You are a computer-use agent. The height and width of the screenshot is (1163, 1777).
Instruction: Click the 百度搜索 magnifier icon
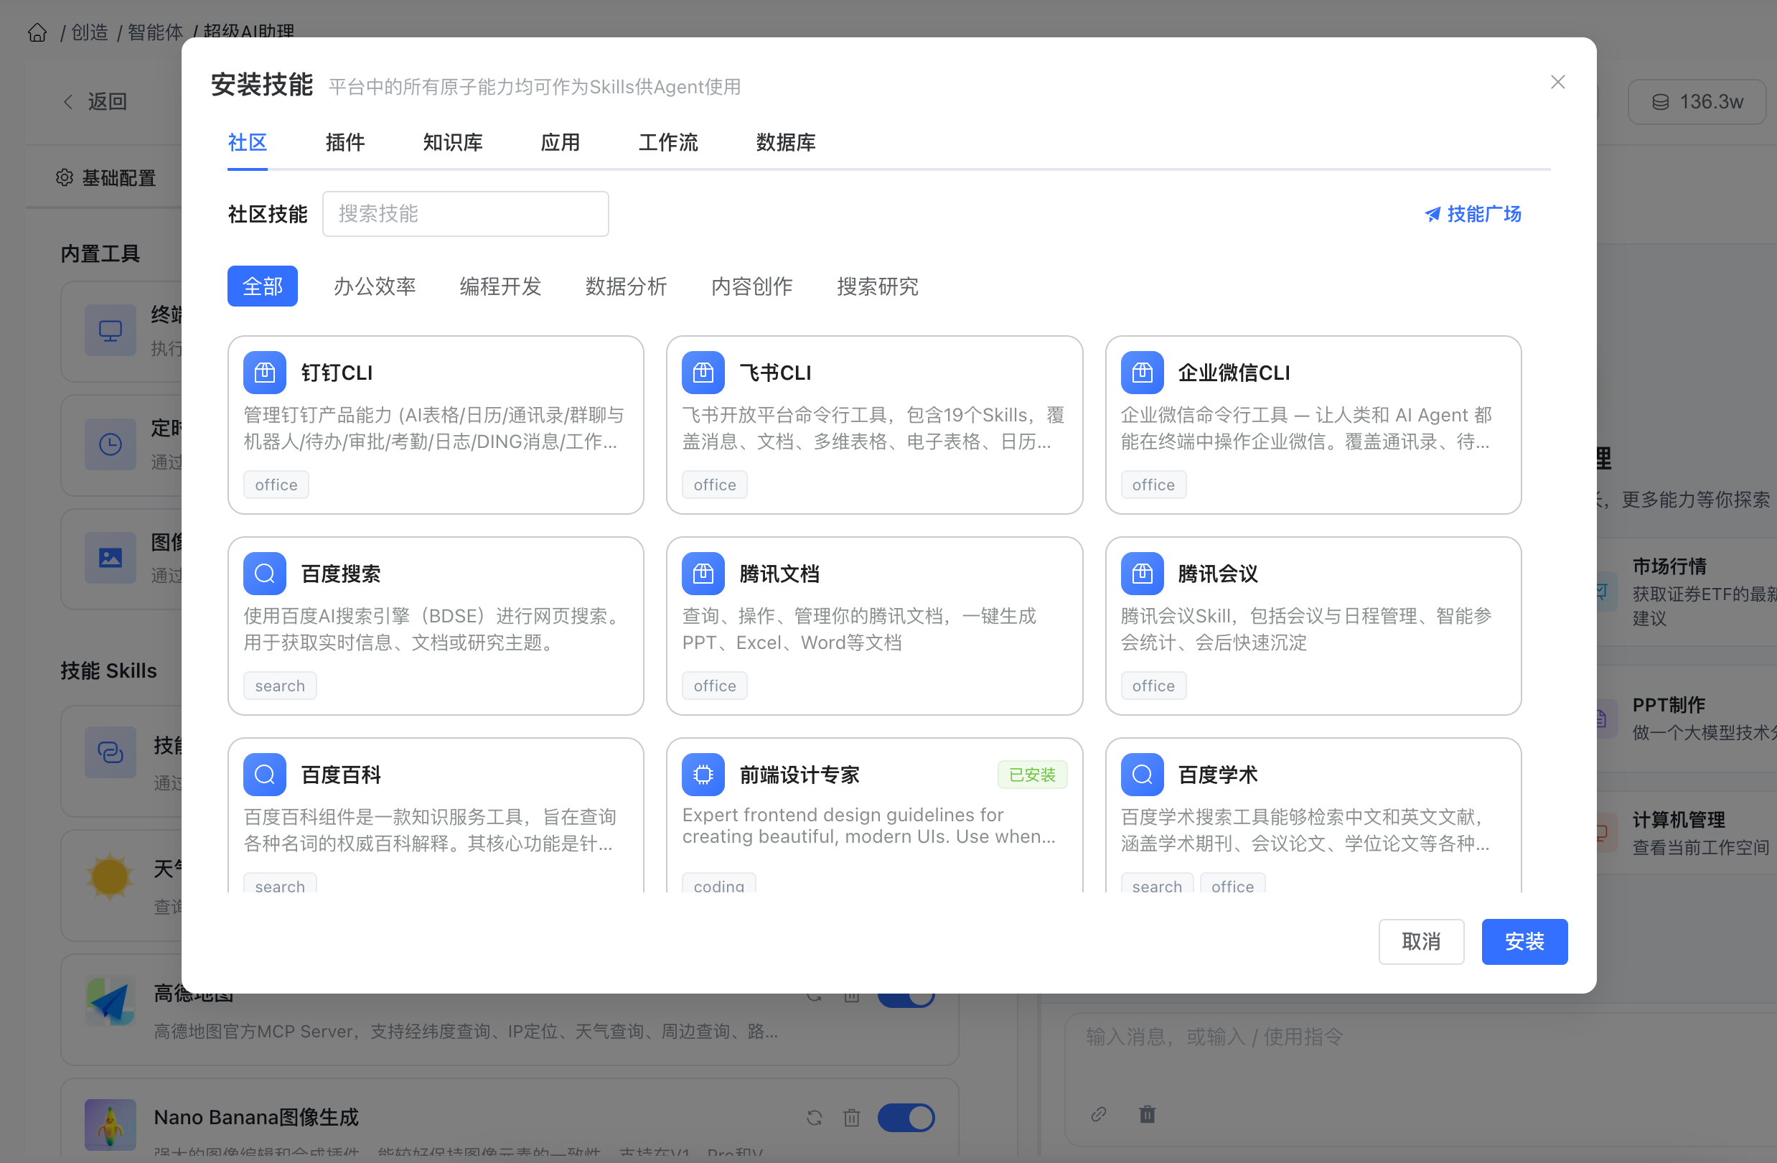coord(264,573)
